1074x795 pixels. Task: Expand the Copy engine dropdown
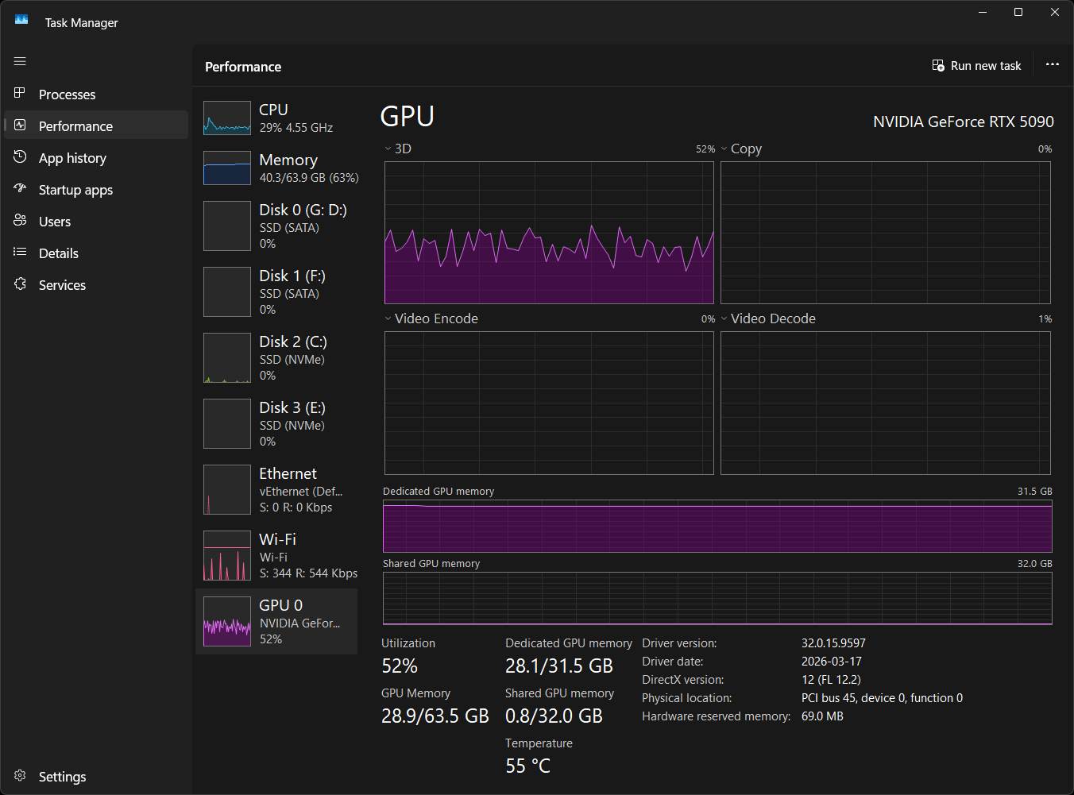pos(724,149)
